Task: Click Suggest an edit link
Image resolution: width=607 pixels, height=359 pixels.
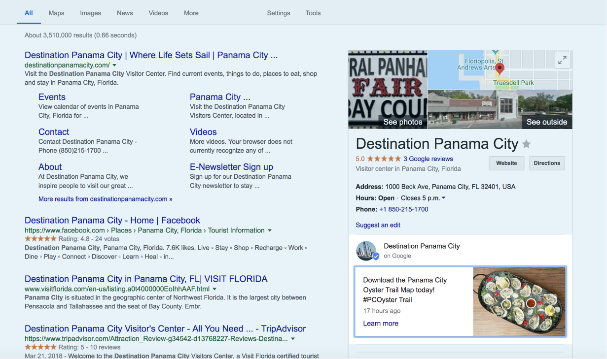Action: (378, 225)
